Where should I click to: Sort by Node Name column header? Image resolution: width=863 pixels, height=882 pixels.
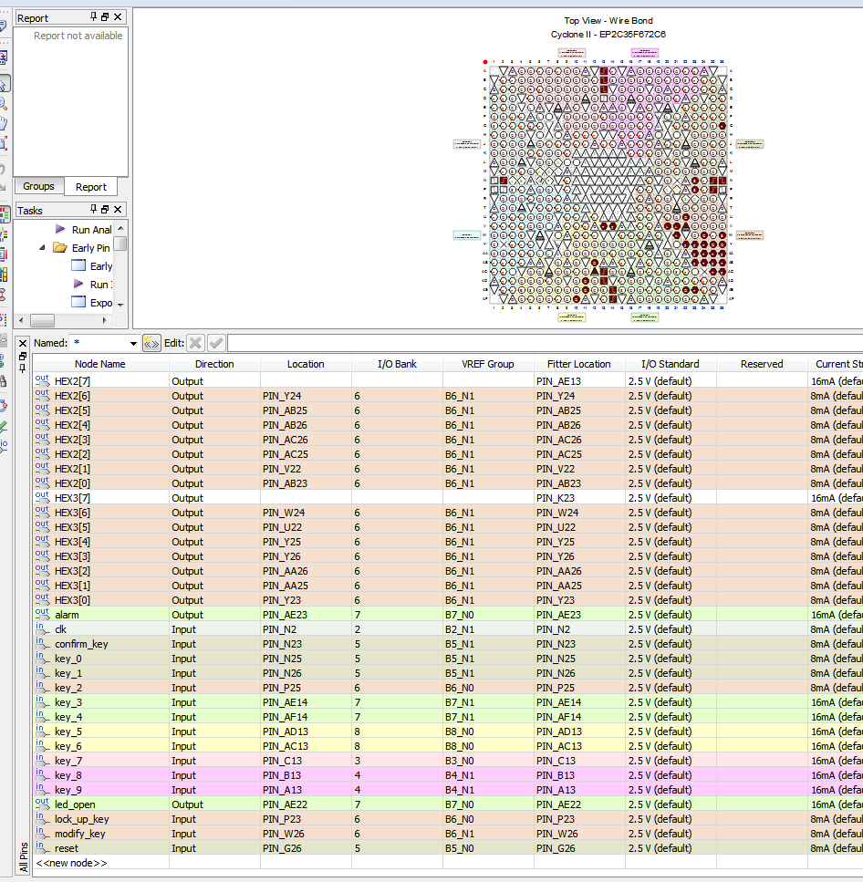100,364
